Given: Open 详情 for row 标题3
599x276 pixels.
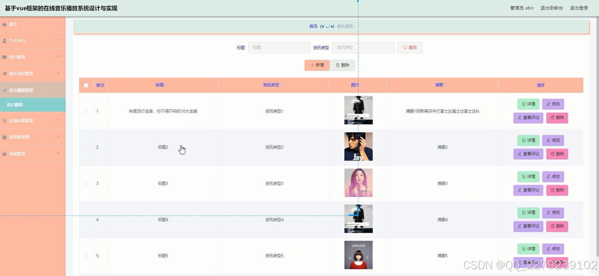Looking at the screenshot, I should (528, 176).
